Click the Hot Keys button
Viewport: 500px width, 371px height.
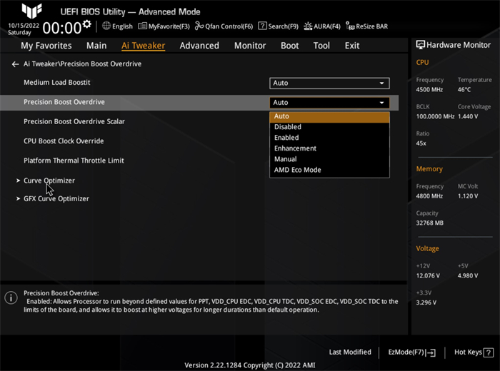[474, 352]
